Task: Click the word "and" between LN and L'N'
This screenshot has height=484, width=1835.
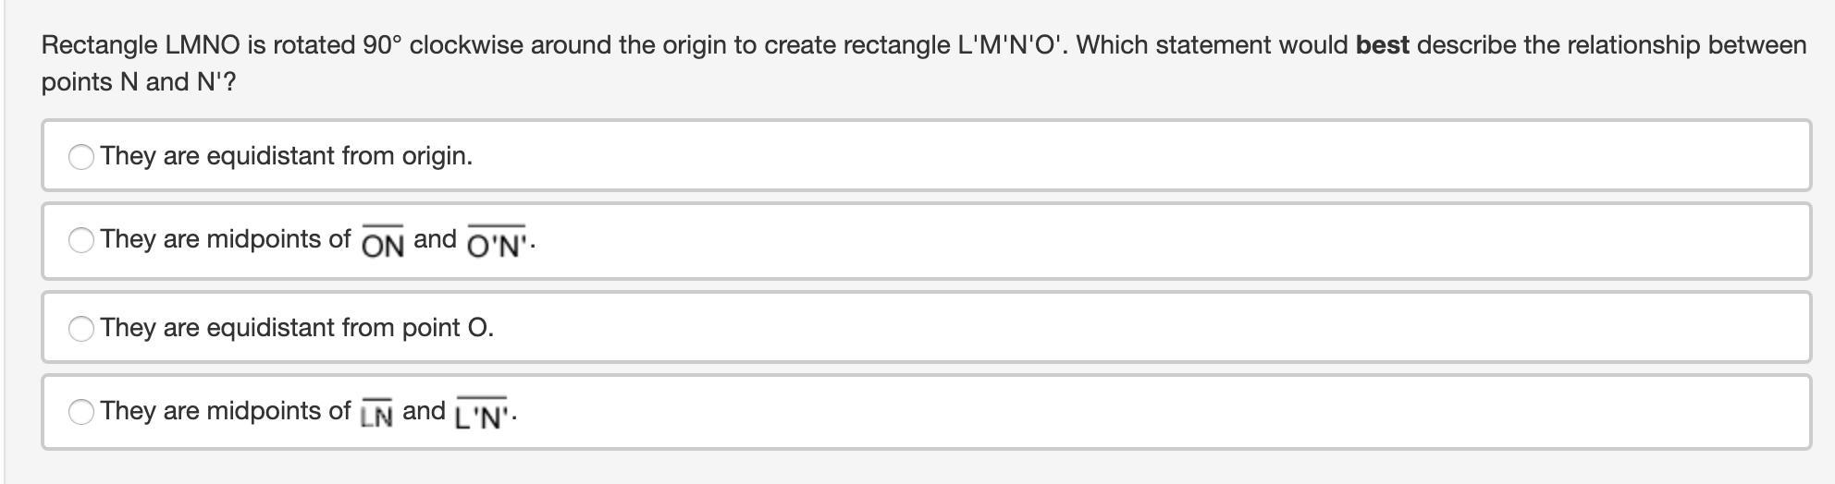Action: pyautogui.click(x=424, y=411)
